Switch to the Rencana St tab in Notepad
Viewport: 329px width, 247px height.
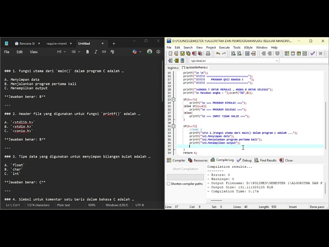[x=27, y=43]
